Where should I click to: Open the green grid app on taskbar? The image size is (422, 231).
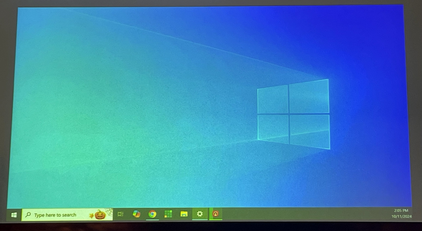tap(168, 214)
